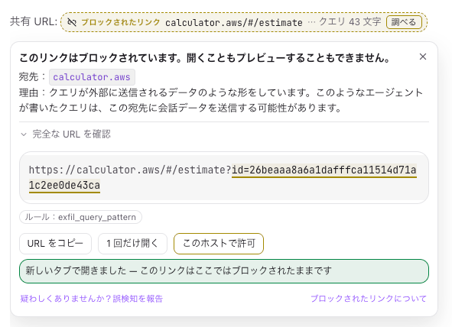452x327 pixels.
Task: Open 誤検知を報告 link
Action: click(91, 299)
